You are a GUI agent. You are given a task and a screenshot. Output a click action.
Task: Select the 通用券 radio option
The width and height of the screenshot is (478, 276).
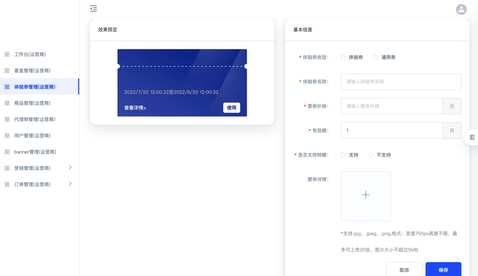click(x=376, y=57)
